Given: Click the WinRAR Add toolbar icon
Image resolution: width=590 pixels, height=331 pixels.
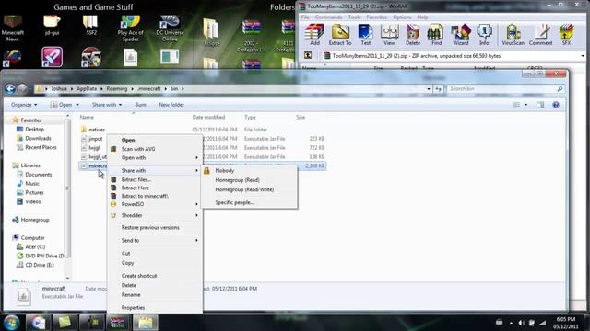Looking at the screenshot, I should 314,35.
